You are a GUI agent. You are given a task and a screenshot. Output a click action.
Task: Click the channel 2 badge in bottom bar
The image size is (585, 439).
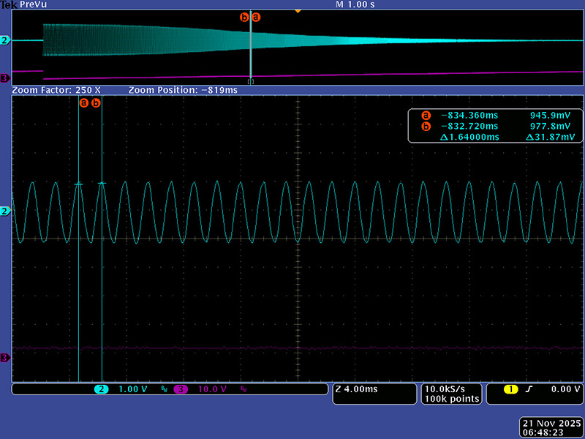[x=102, y=389]
